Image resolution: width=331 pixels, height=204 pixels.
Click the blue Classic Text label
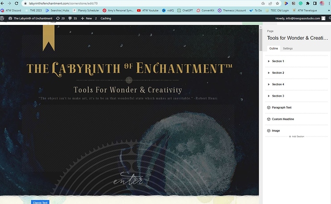(x=40, y=202)
